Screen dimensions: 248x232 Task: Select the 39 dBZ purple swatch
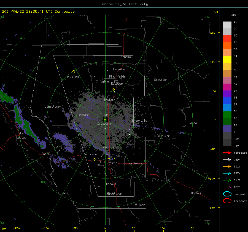[227, 94]
